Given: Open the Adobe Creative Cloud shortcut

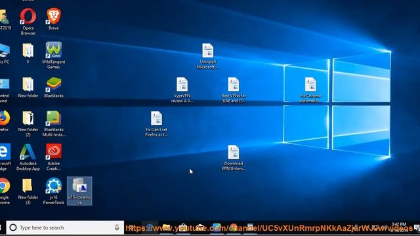Looking at the screenshot, I should [54, 157].
